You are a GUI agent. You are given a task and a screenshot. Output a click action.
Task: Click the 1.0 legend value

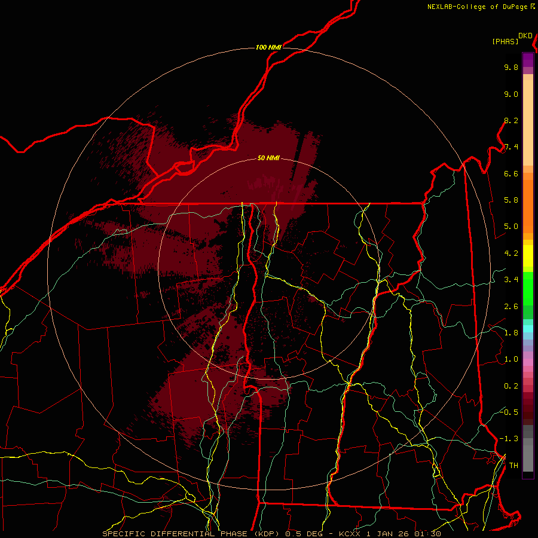[x=511, y=359]
